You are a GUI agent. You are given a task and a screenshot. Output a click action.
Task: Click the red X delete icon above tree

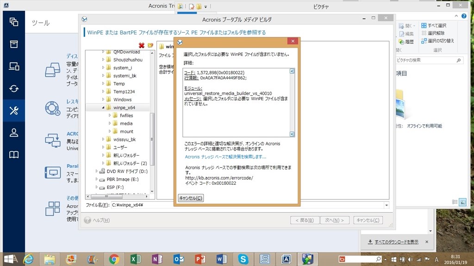142,45
